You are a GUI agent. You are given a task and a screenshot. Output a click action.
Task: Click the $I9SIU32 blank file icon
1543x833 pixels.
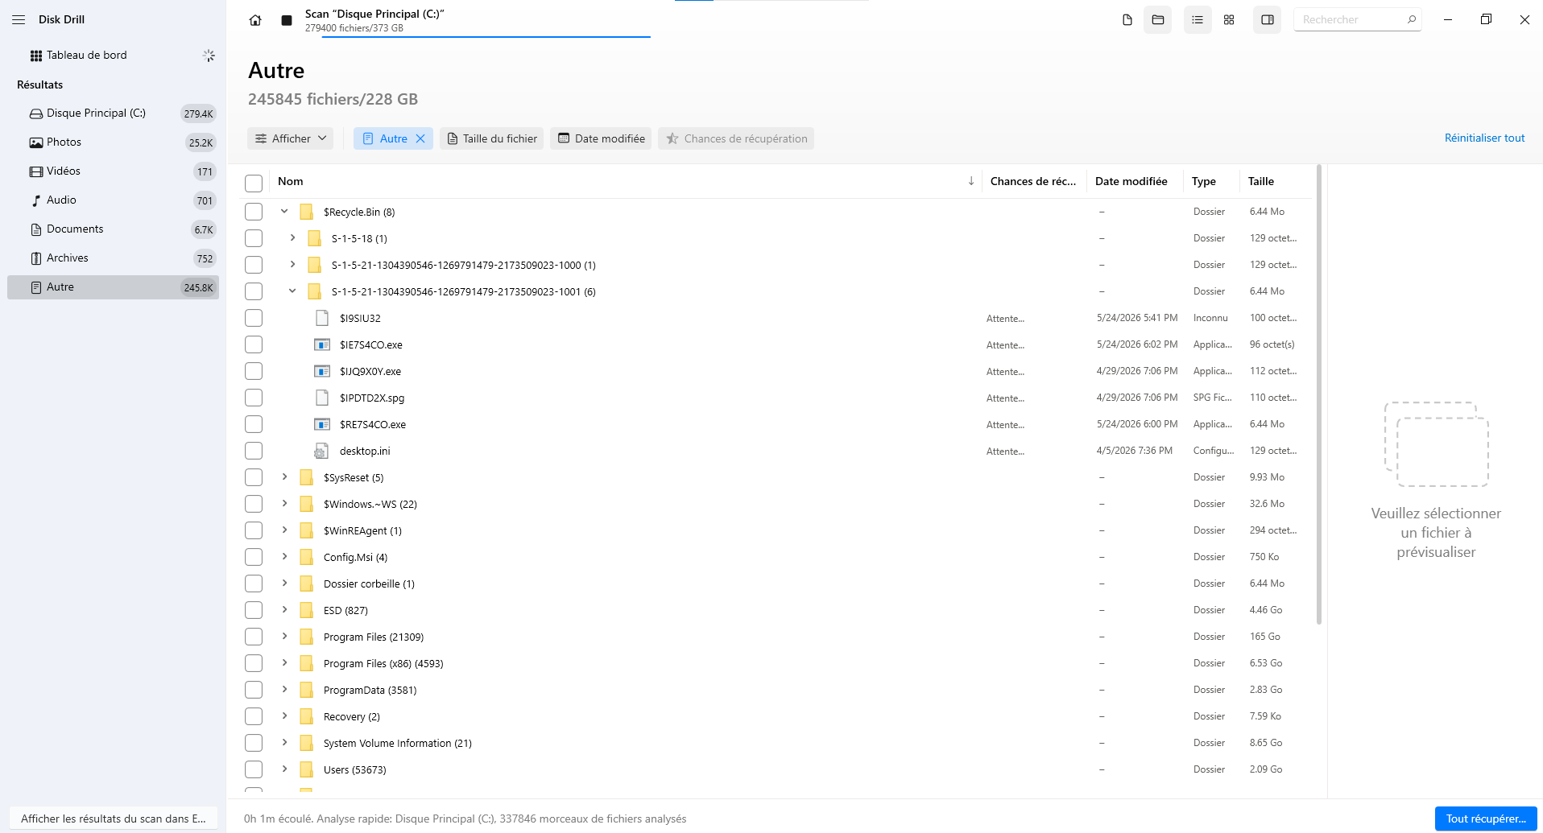(322, 318)
